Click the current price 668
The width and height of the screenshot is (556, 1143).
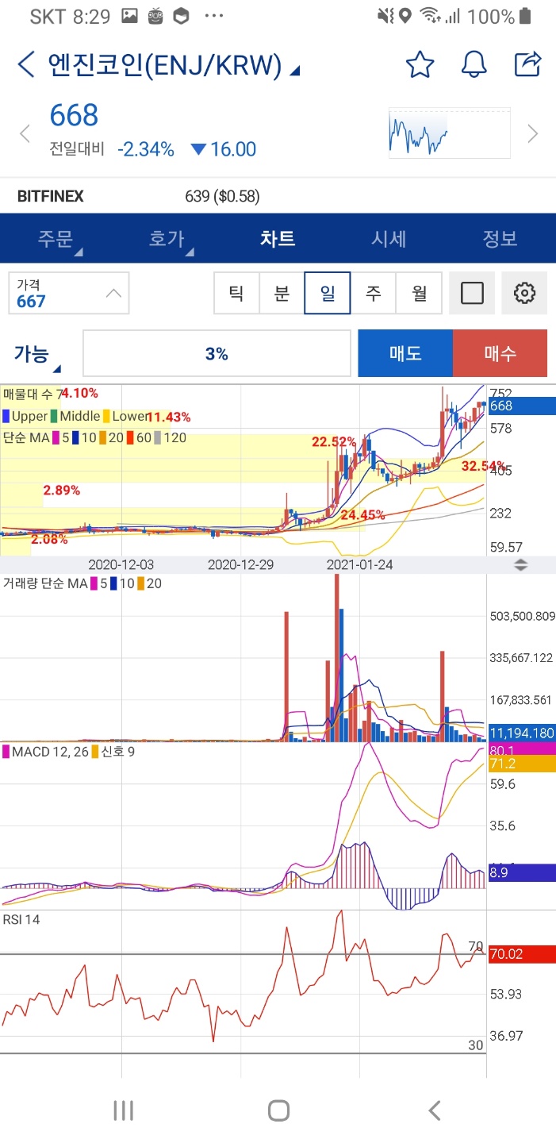[x=74, y=115]
